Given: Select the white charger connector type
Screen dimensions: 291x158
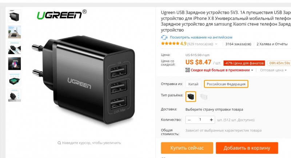Looking at the screenshot, I should coord(203,97).
